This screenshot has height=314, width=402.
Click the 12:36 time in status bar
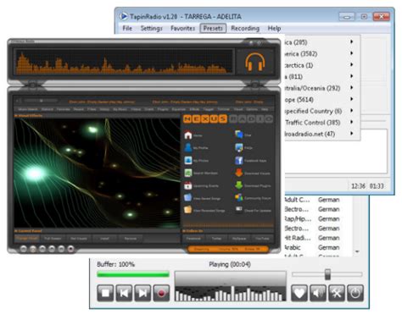point(358,186)
